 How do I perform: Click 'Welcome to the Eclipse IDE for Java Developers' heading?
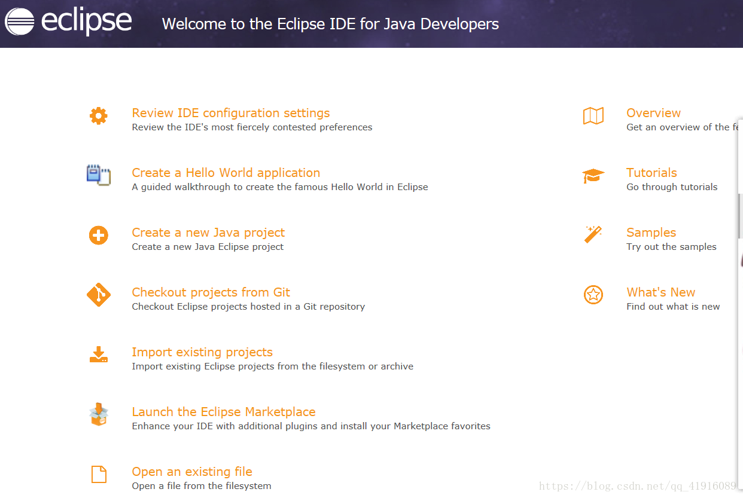[x=330, y=24]
